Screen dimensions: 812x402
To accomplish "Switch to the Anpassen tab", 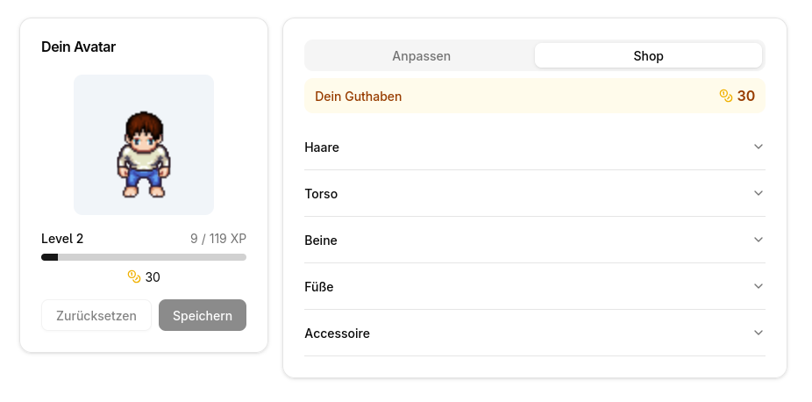I will (x=421, y=55).
